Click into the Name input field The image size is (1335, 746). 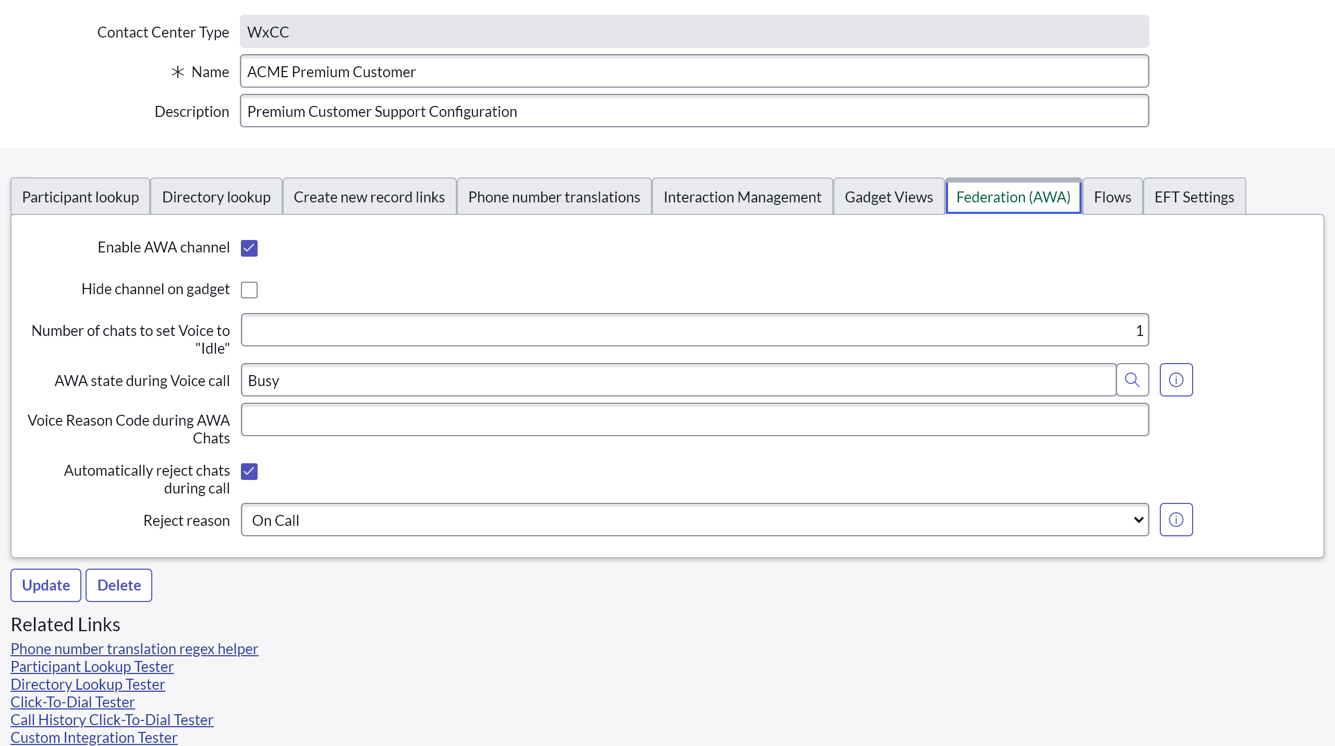pos(694,71)
